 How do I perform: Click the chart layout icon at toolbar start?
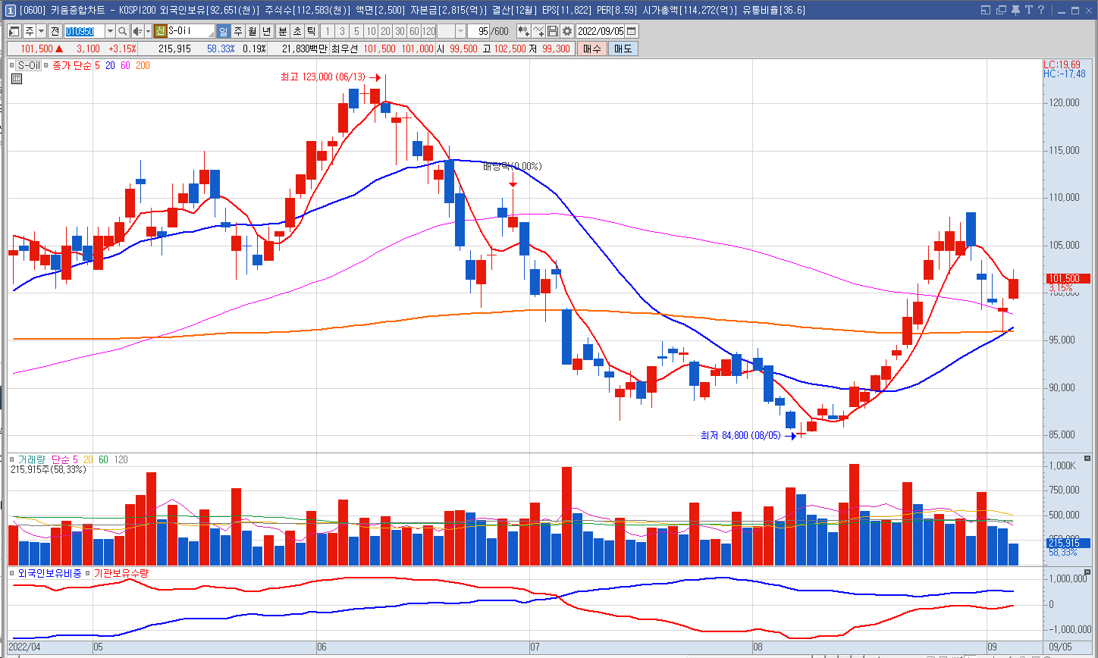point(14,31)
